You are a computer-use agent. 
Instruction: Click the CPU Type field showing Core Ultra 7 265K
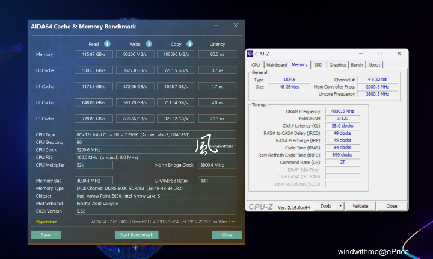[x=155, y=134]
